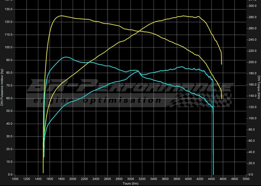The height and width of the screenshot is (186, 261).
Task: Click the 200.0 label on the right axis
Action: coord(252,62)
